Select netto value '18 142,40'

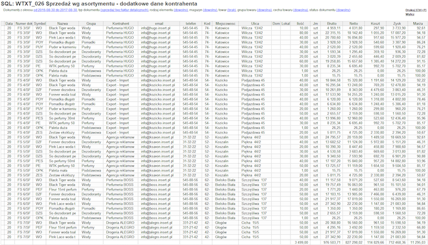tap(355, 33)
